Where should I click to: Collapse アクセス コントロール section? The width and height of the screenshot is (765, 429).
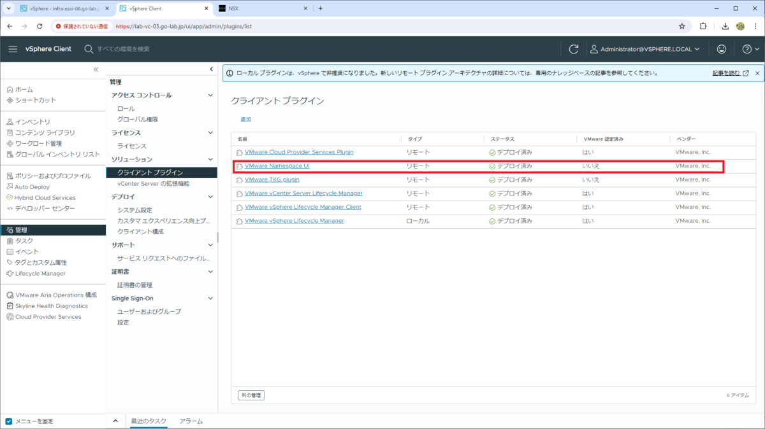(211, 95)
